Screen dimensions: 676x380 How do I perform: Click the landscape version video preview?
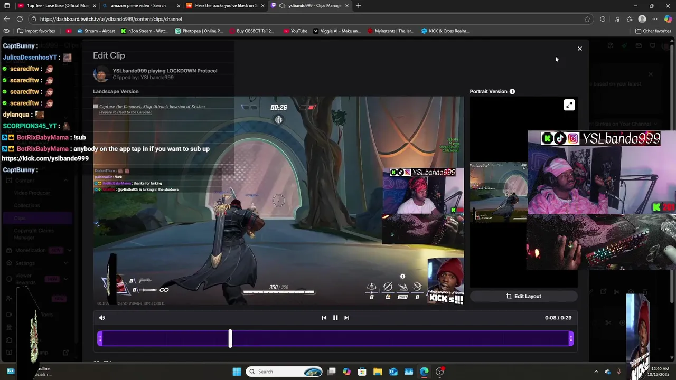(x=278, y=201)
